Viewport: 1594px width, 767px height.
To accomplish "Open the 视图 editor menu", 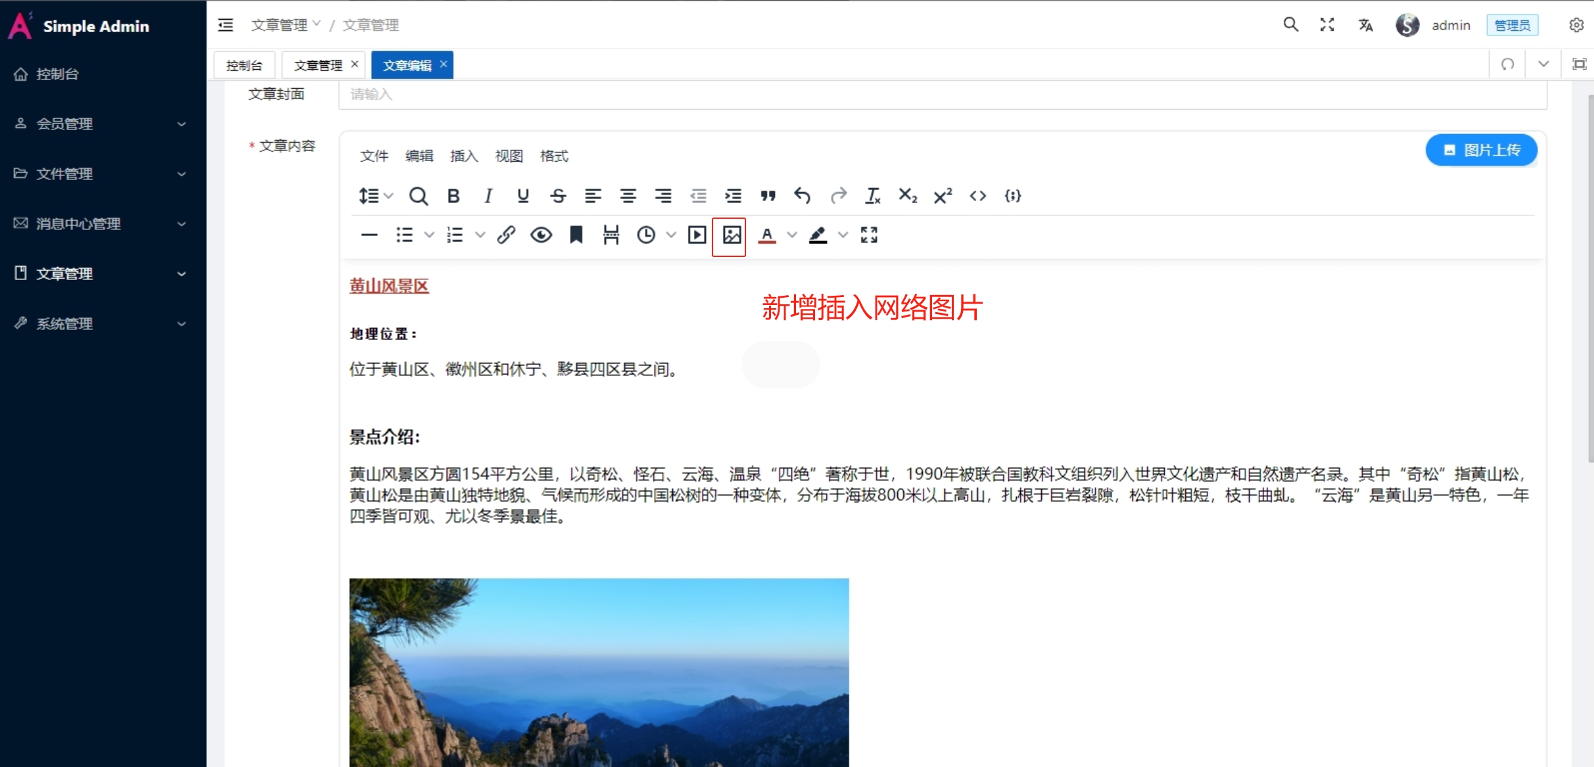I will tap(509, 156).
